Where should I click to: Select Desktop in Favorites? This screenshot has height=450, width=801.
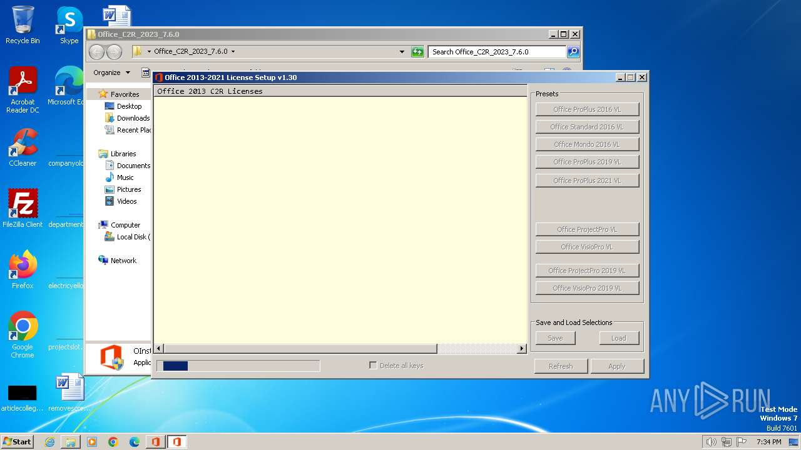(129, 106)
